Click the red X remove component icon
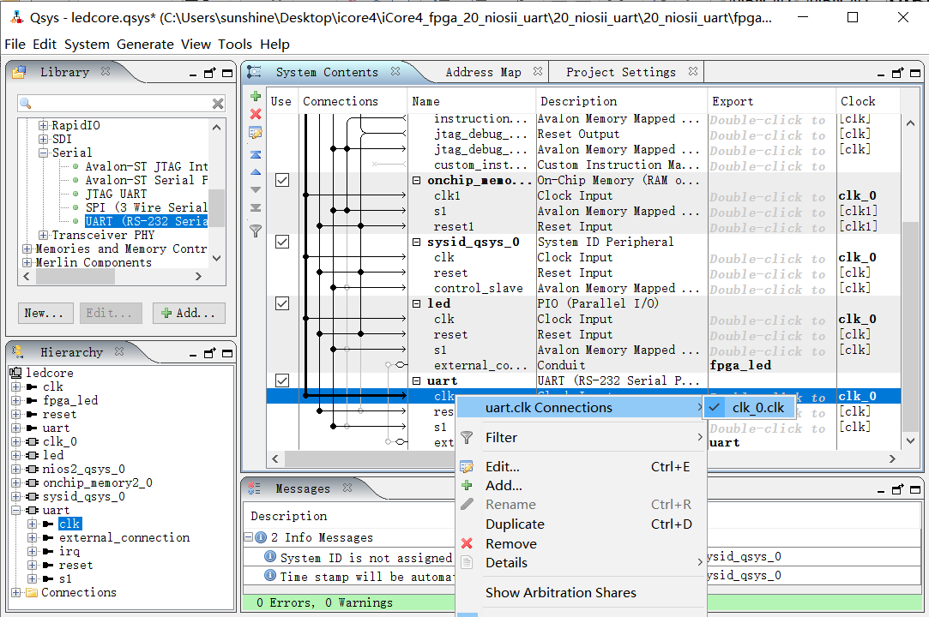 point(255,114)
